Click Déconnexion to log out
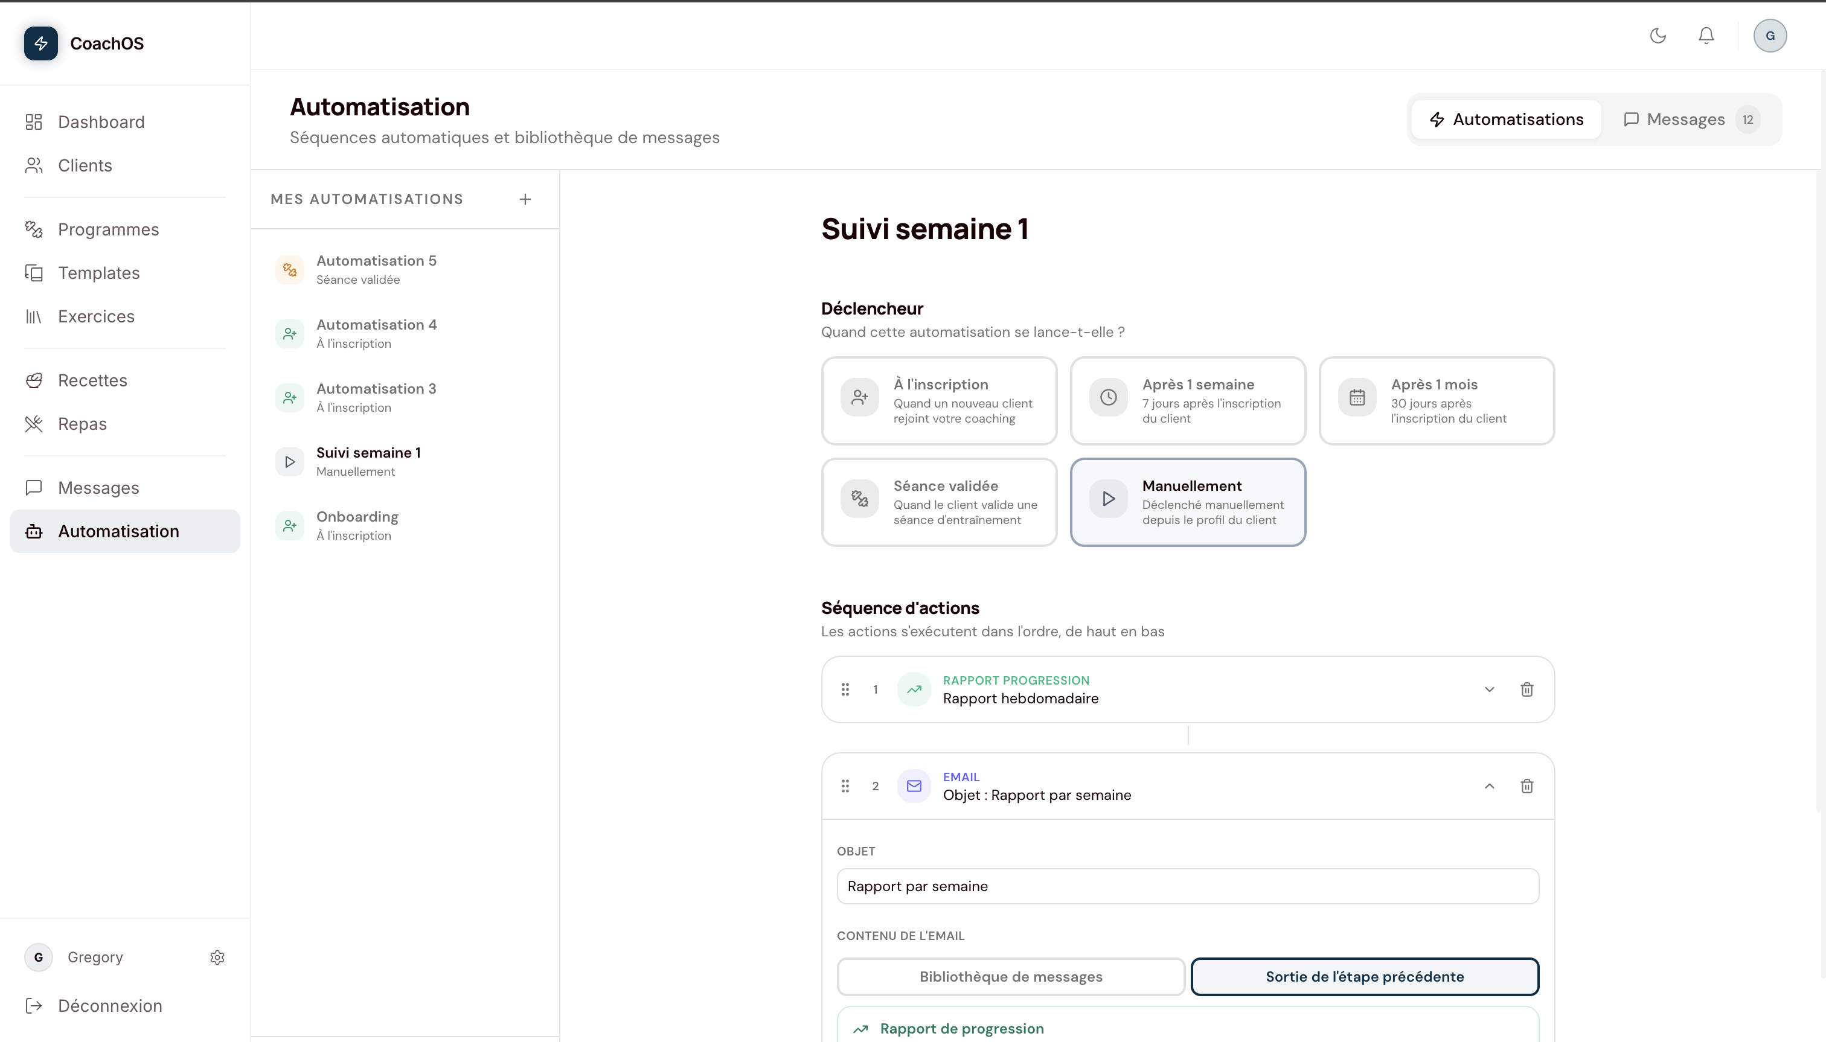This screenshot has height=1042, width=1826. coord(109,1006)
